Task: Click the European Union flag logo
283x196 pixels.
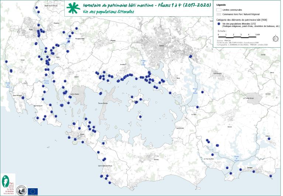Action: point(33,190)
